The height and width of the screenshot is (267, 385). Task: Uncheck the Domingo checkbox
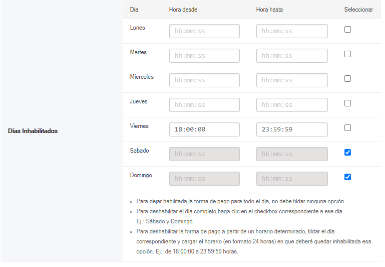point(347,177)
